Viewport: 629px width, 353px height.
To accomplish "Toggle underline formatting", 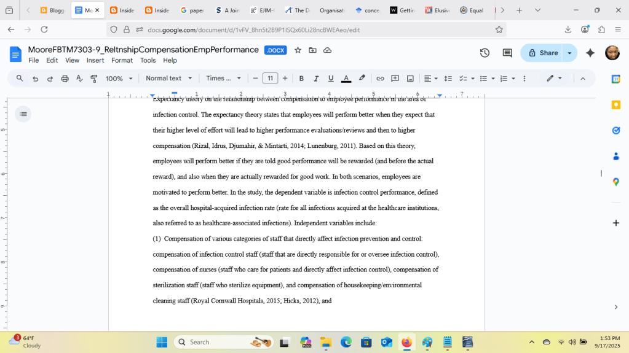I will (x=331, y=79).
